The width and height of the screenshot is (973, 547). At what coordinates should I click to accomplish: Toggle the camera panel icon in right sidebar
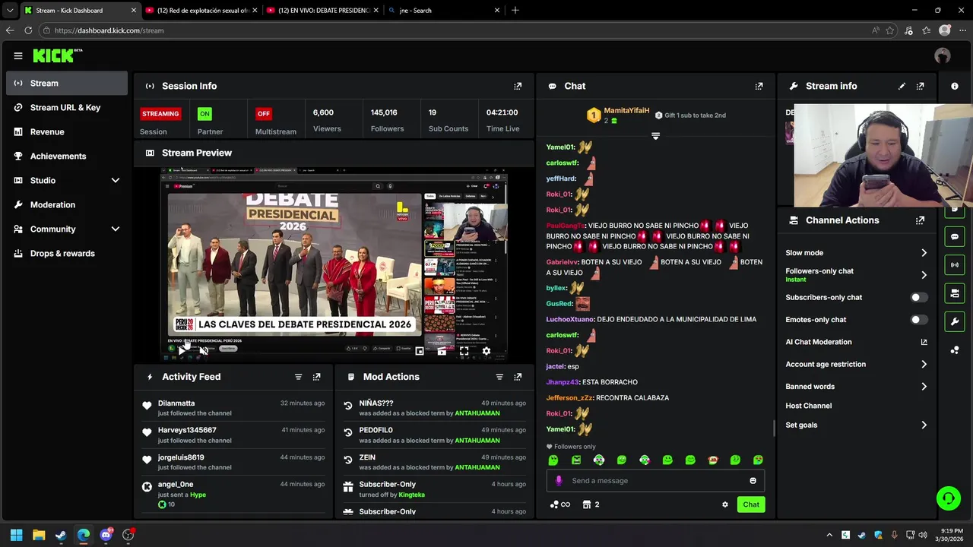[x=955, y=293]
